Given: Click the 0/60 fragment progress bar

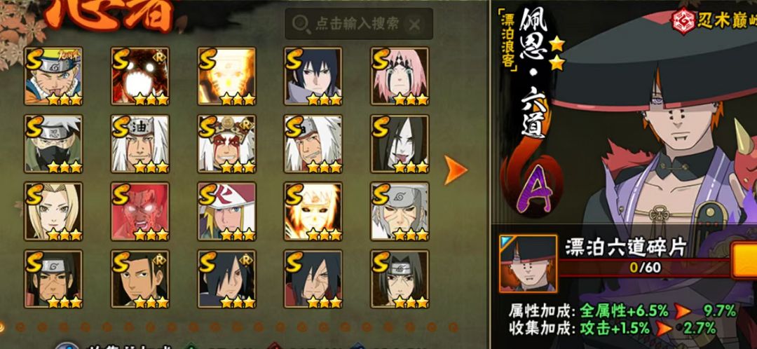Looking at the screenshot, I should 645,267.
